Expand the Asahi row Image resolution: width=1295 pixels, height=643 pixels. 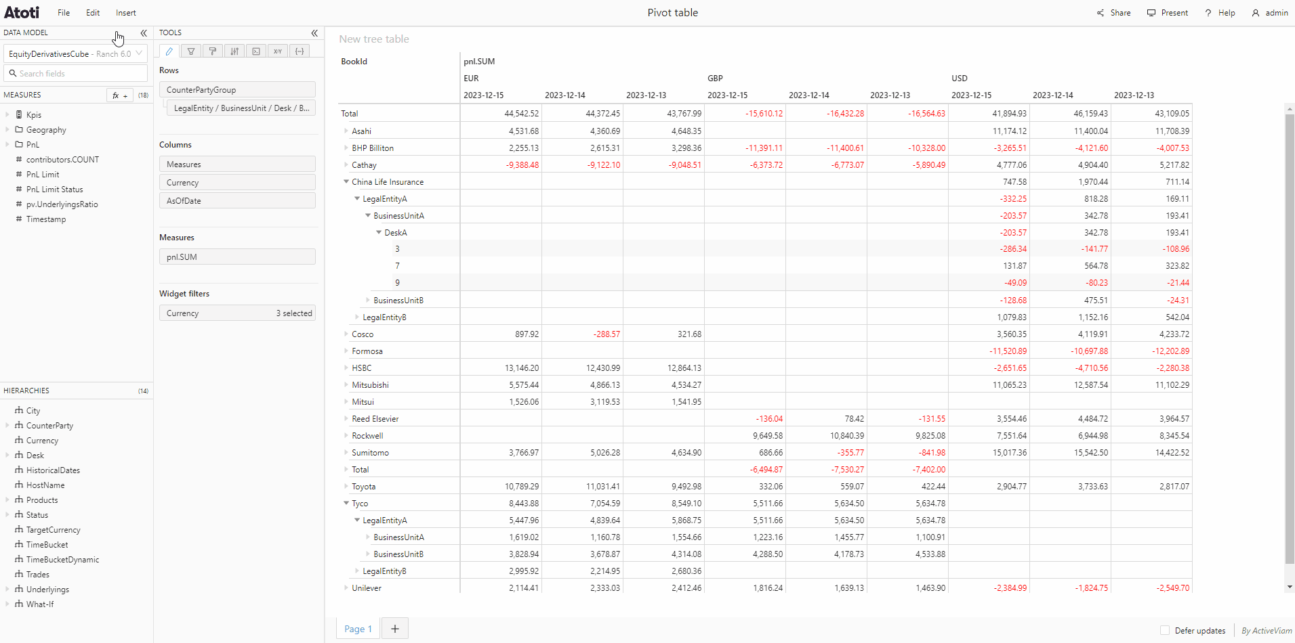point(346,131)
